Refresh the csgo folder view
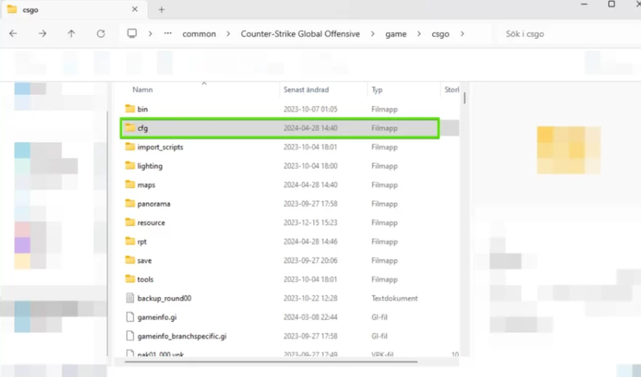 tap(101, 33)
